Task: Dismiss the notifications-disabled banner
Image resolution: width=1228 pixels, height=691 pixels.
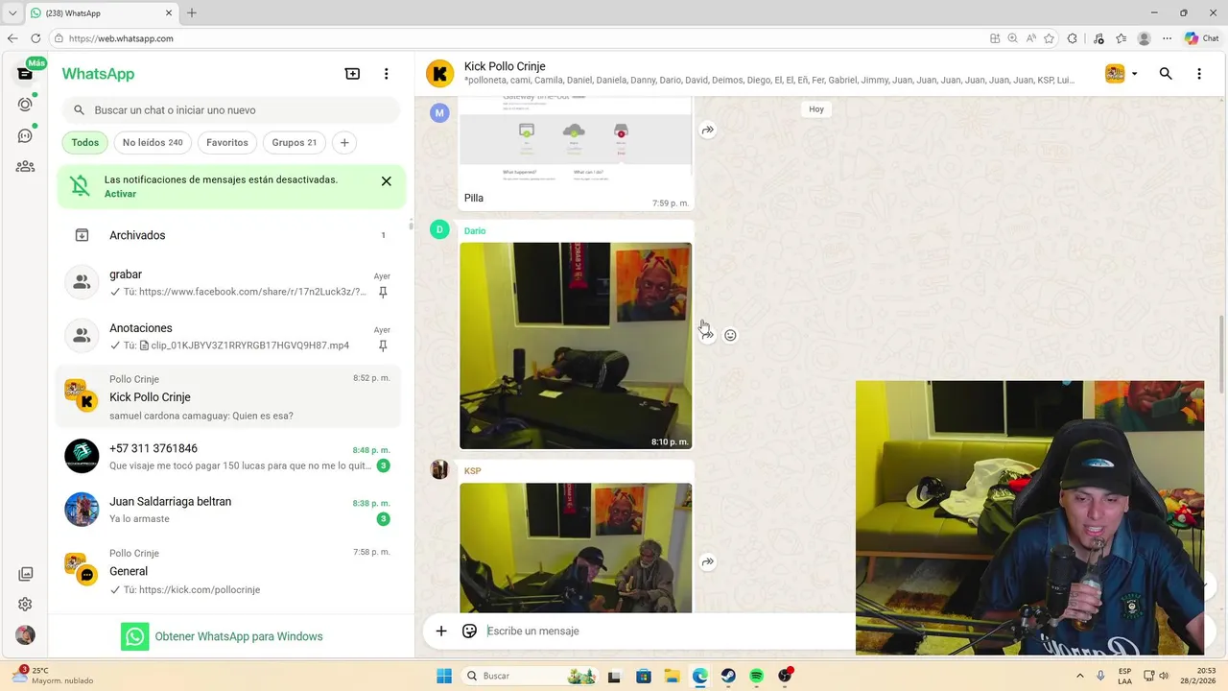Action: [386, 180]
